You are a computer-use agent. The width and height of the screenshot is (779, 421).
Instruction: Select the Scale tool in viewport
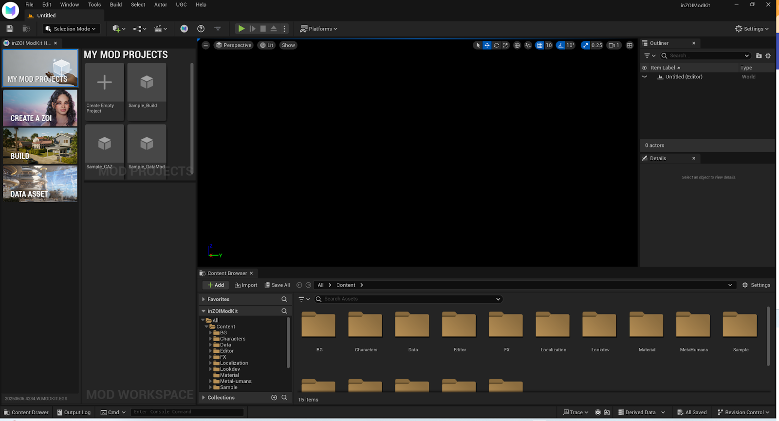point(505,45)
